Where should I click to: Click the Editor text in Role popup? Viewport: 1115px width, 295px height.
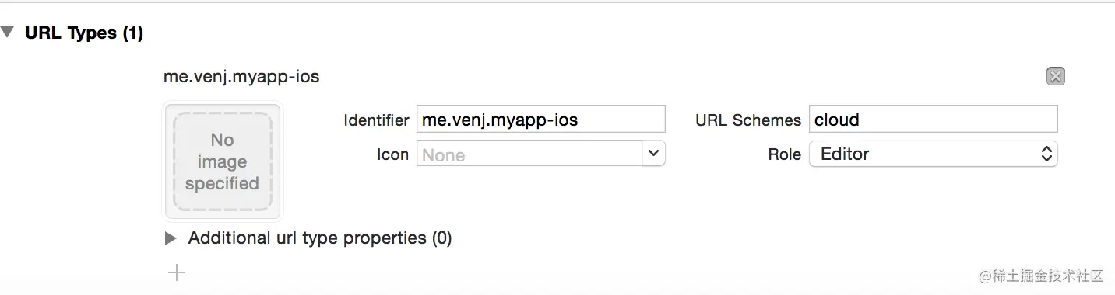tap(845, 154)
